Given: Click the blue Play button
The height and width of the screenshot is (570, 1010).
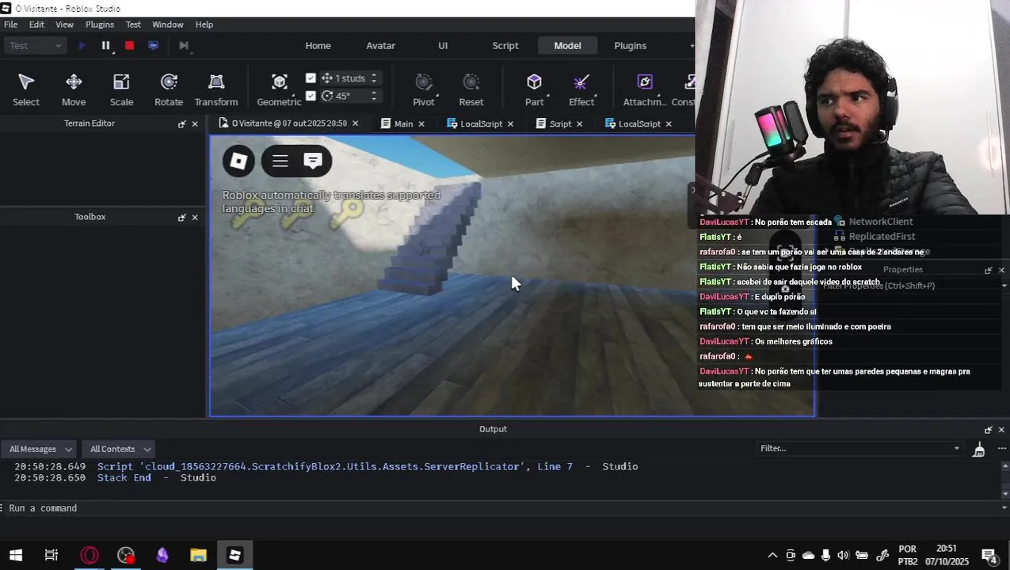Looking at the screenshot, I should coord(82,45).
